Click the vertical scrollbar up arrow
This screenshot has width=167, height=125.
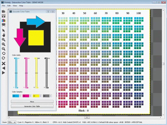(163, 10)
